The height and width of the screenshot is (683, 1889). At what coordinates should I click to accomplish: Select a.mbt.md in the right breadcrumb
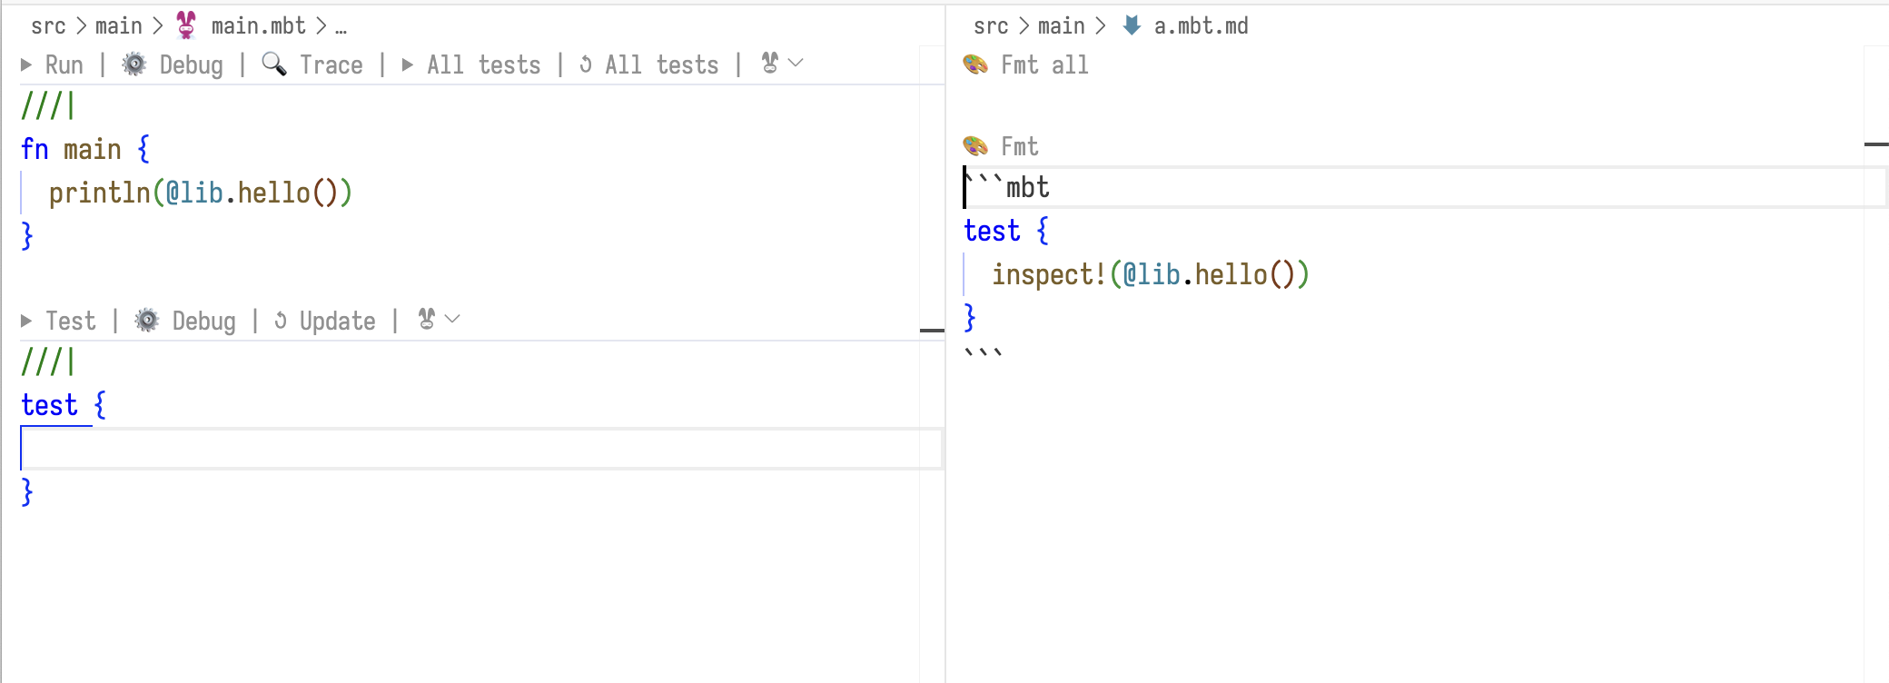[1201, 26]
